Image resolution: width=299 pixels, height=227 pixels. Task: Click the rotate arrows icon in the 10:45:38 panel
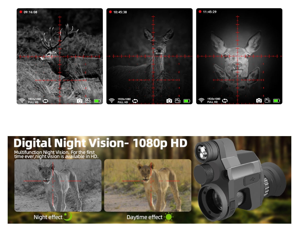point(135,101)
